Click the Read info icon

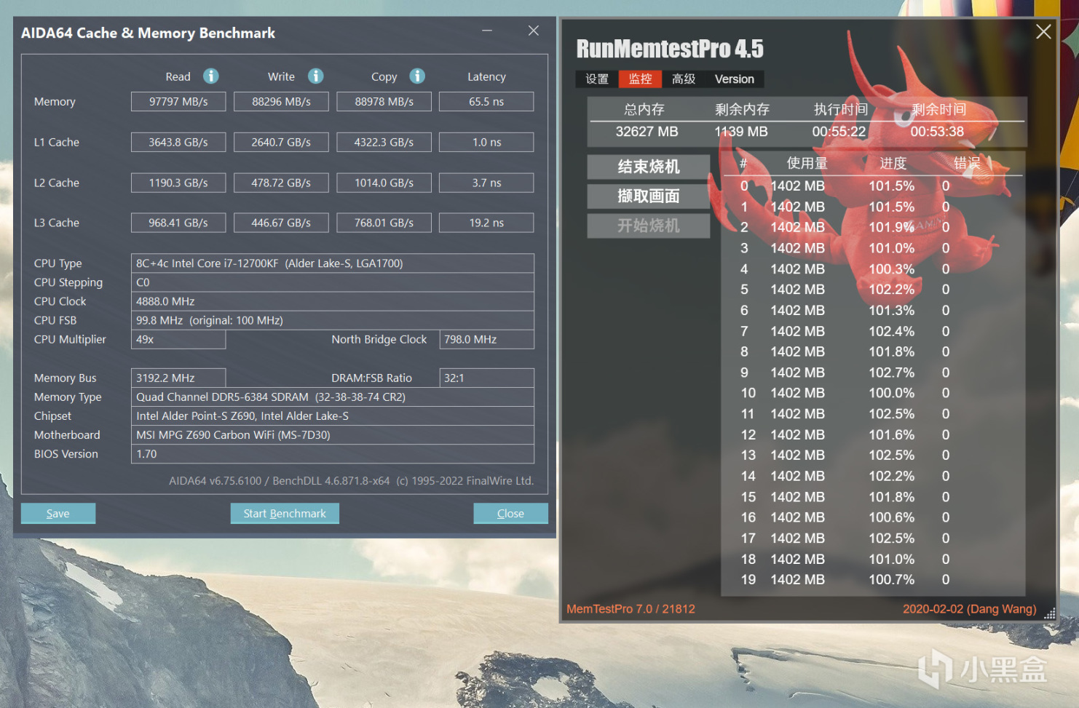(x=210, y=76)
